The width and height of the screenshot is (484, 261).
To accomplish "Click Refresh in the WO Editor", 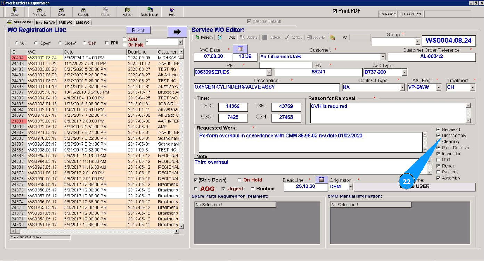I will tap(204, 38).
